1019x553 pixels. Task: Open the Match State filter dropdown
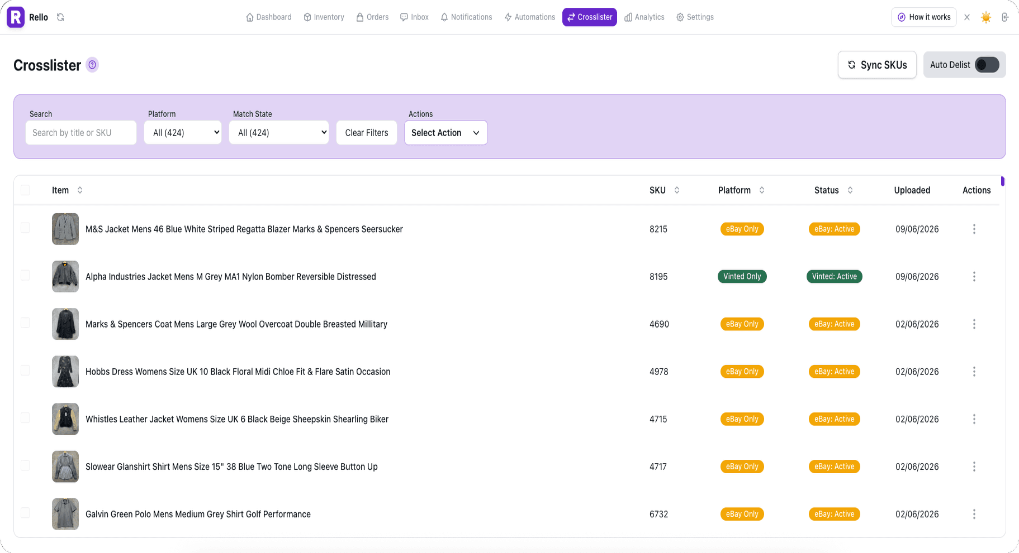(x=279, y=133)
